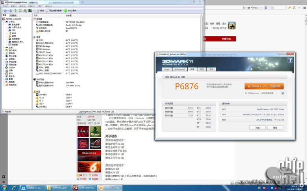Expand the 显示设备 display tree node

(4, 56)
